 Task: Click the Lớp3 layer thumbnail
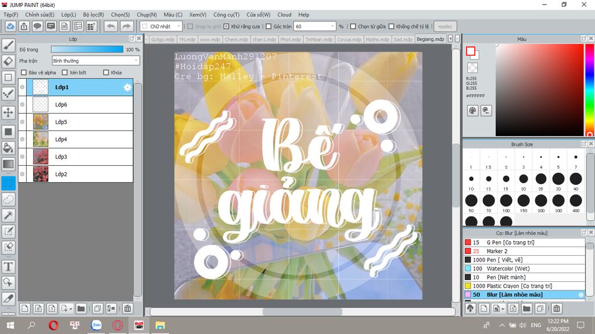tap(41, 157)
